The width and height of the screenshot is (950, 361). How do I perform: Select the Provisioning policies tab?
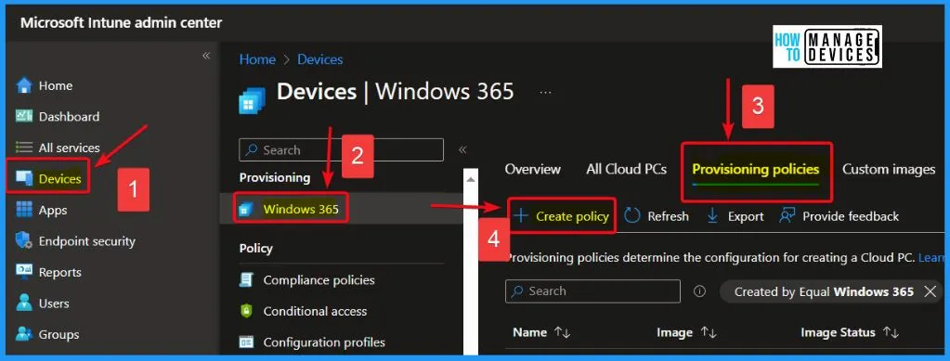pyautogui.click(x=756, y=169)
